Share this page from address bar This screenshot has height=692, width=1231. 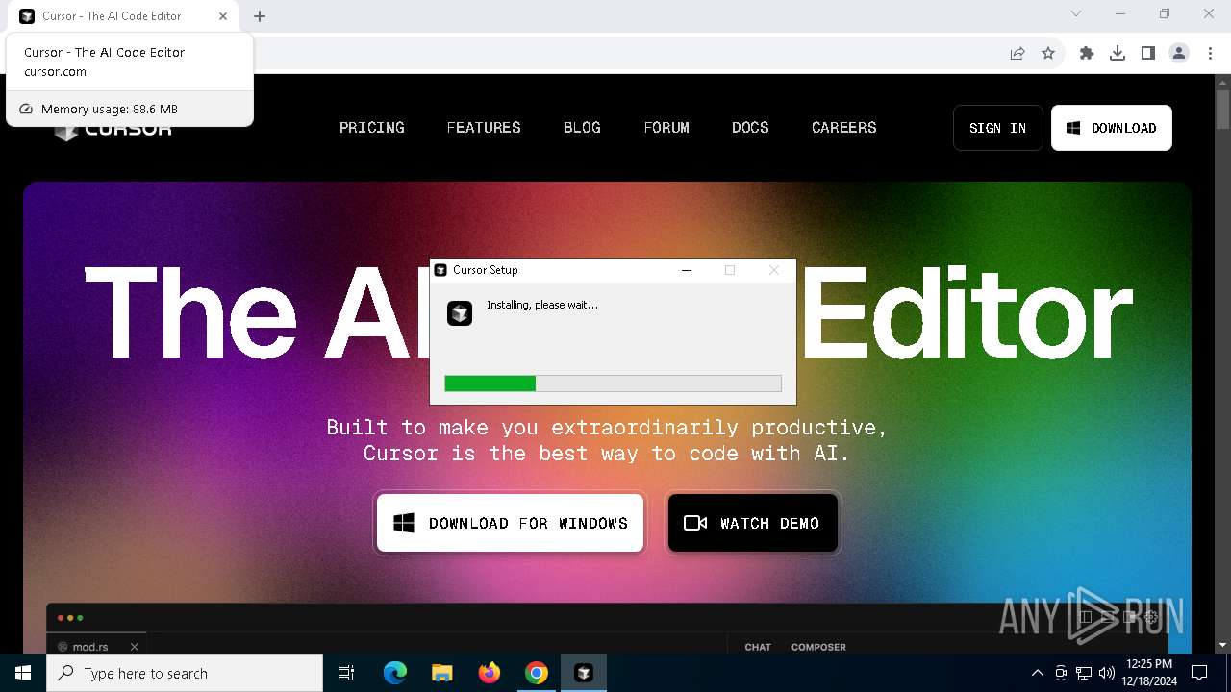point(1017,54)
